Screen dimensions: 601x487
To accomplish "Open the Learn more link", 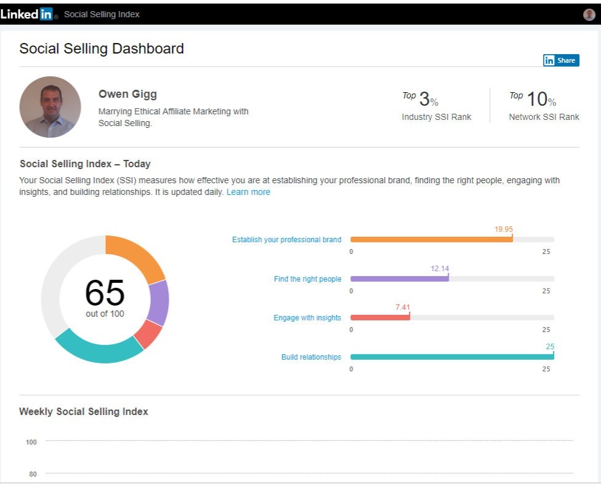I will pos(248,192).
